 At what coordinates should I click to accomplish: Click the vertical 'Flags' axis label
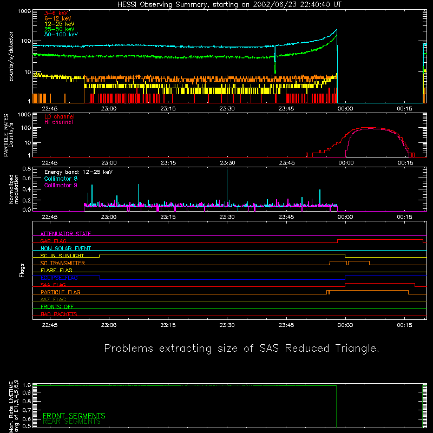coord(22,271)
